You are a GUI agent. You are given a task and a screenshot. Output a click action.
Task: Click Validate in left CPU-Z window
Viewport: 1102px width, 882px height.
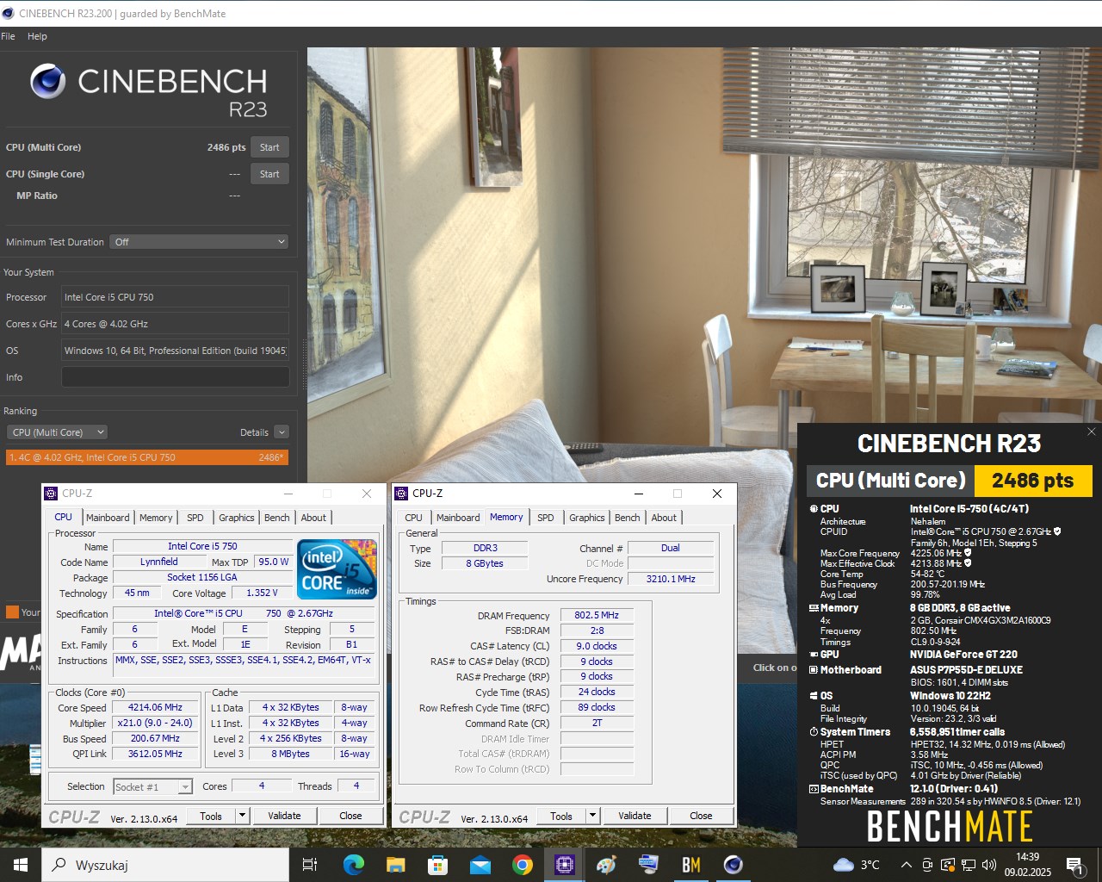(284, 816)
